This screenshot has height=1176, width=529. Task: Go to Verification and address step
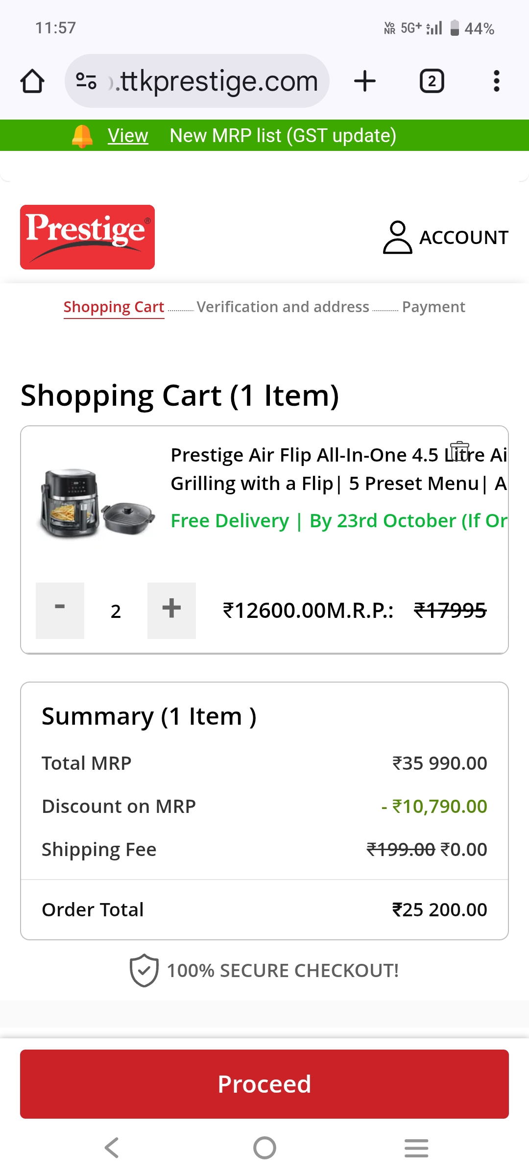[x=283, y=307]
